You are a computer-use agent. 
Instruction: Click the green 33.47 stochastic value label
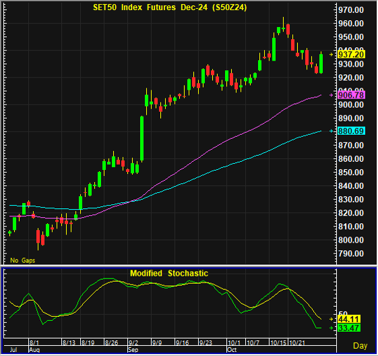click(x=349, y=328)
